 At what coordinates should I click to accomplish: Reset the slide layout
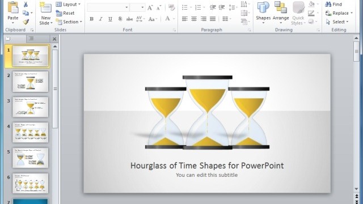pos(65,13)
